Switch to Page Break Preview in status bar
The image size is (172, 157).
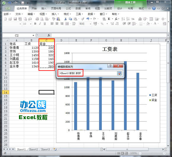pyautogui.click(x=126, y=153)
